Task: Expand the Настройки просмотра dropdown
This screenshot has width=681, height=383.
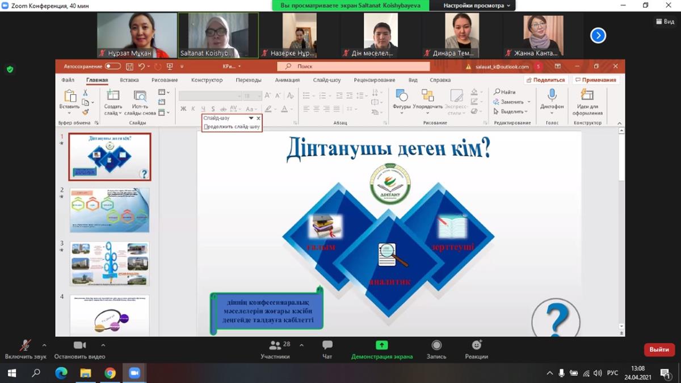Action: tap(477, 5)
